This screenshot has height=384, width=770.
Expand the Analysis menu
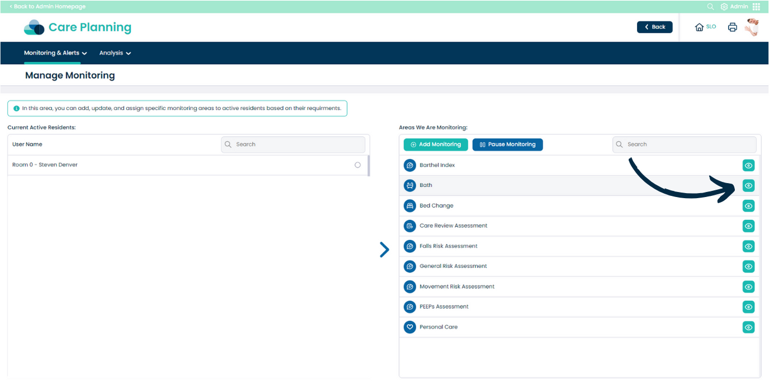pyautogui.click(x=115, y=53)
